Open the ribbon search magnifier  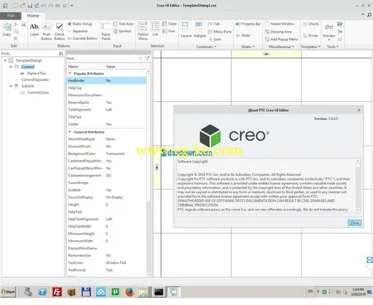click(x=369, y=15)
